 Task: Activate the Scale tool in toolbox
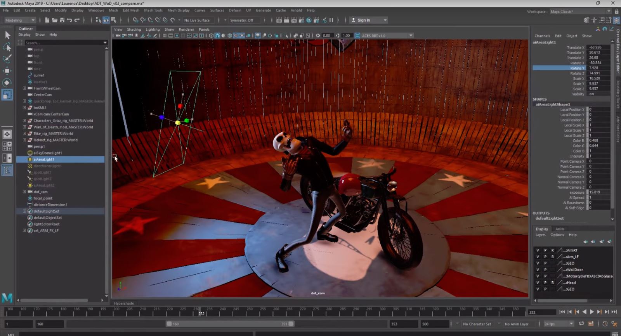[7, 95]
